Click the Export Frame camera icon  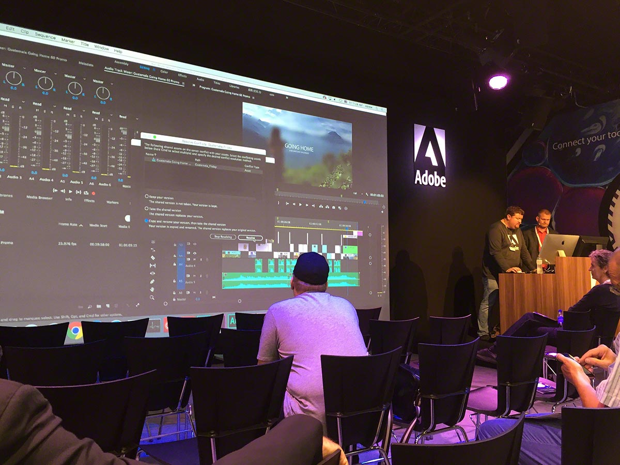[x=333, y=207]
